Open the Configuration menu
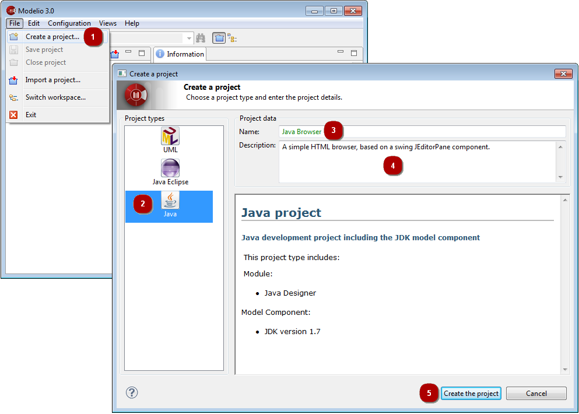 (x=69, y=23)
